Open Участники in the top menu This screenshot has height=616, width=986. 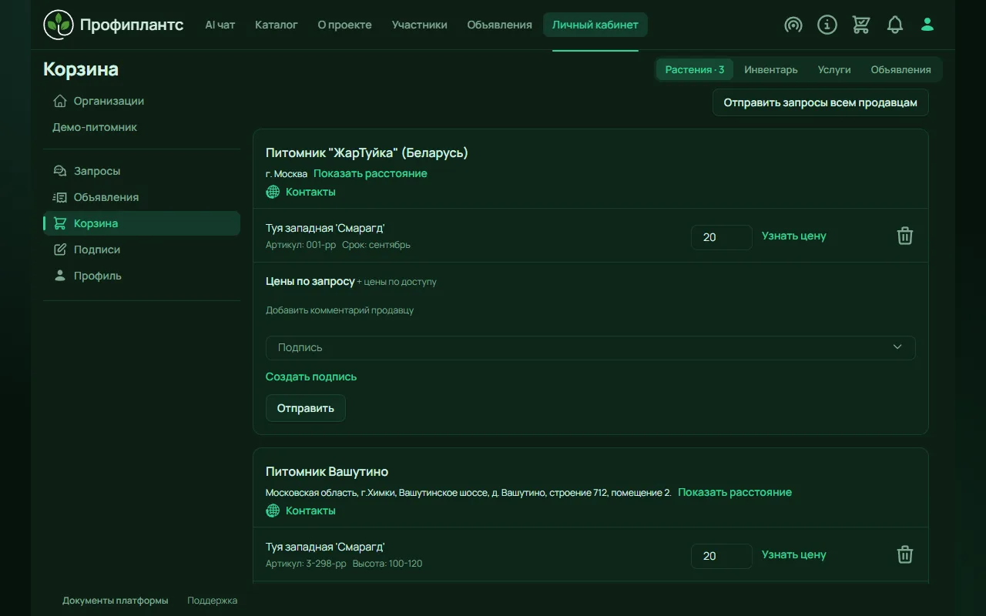[419, 25]
